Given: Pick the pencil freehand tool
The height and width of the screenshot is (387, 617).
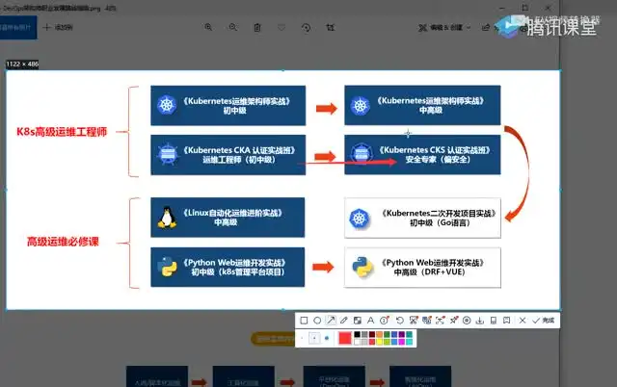Looking at the screenshot, I should [x=344, y=320].
